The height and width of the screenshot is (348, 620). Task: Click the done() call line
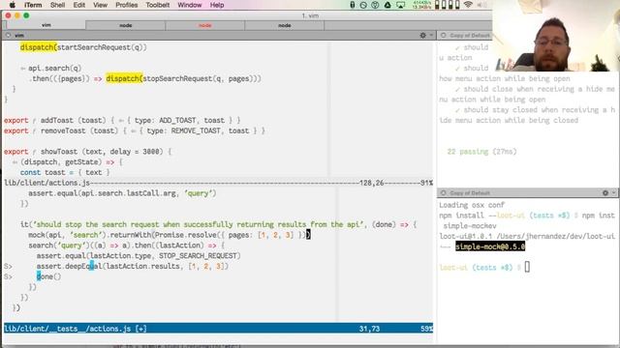(48, 276)
